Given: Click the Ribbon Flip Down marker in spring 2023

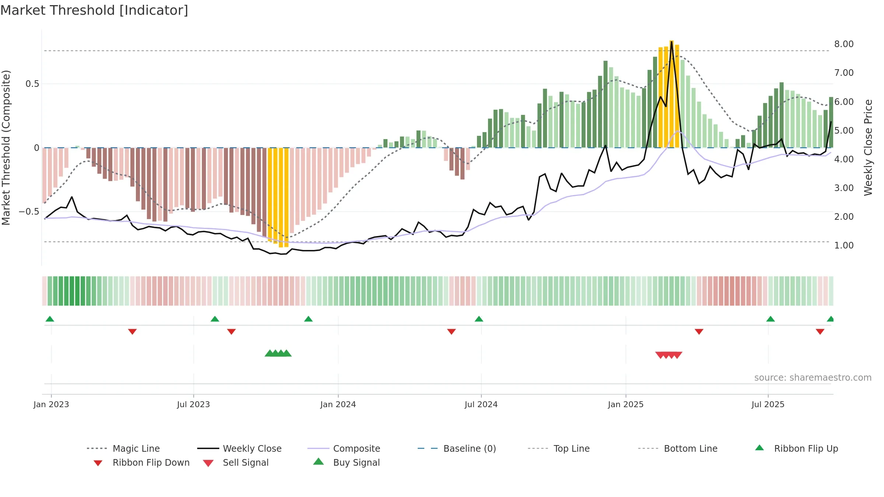Looking at the screenshot, I should [x=132, y=332].
